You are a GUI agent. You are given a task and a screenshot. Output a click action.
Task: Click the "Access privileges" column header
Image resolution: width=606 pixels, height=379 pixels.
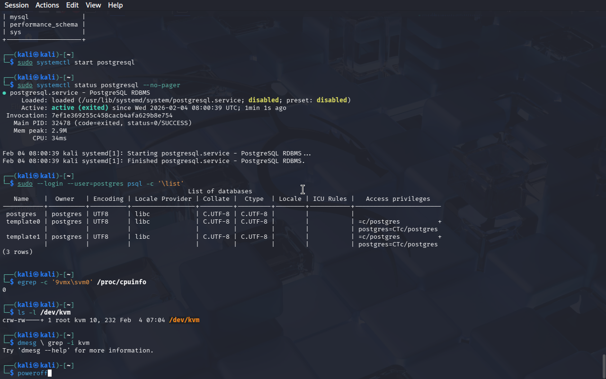click(398, 199)
